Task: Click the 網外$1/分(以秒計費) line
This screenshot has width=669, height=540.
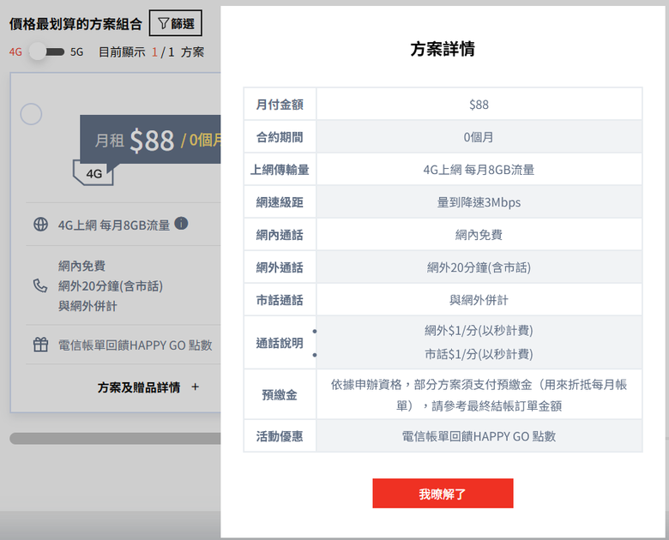Action: pos(479,331)
